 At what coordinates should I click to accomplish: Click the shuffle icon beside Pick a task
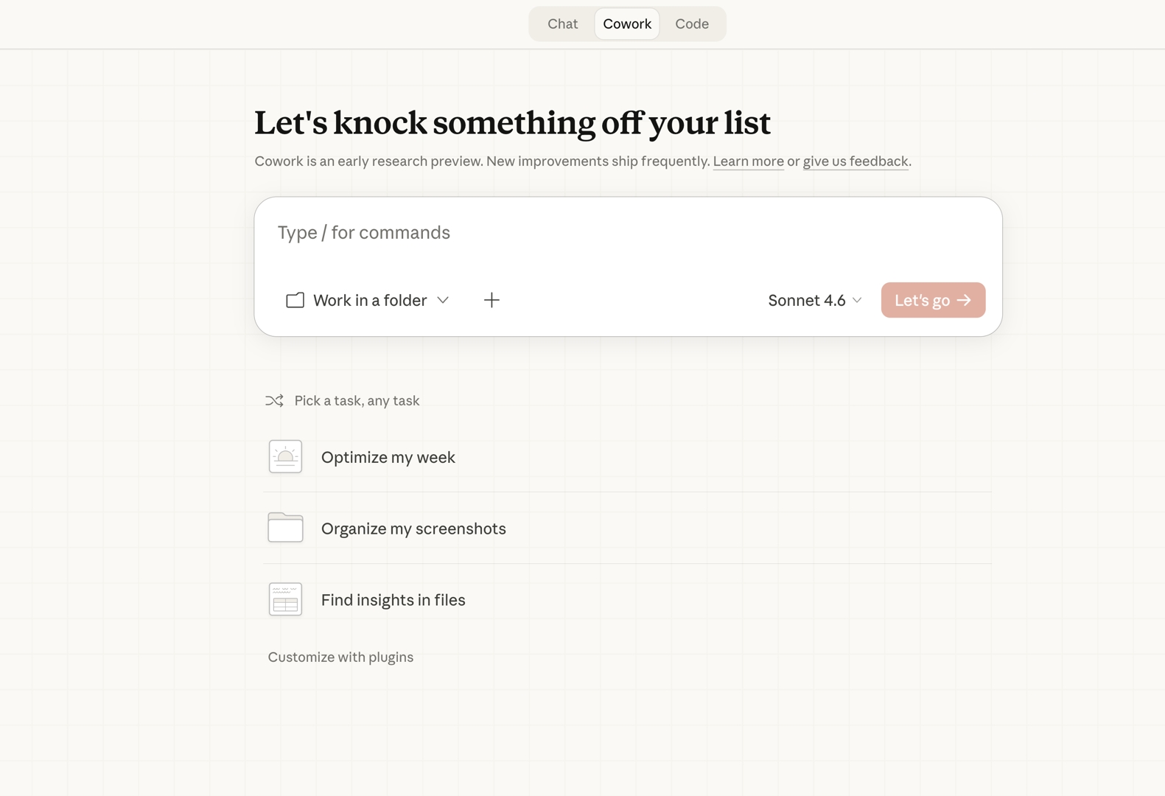click(274, 401)
